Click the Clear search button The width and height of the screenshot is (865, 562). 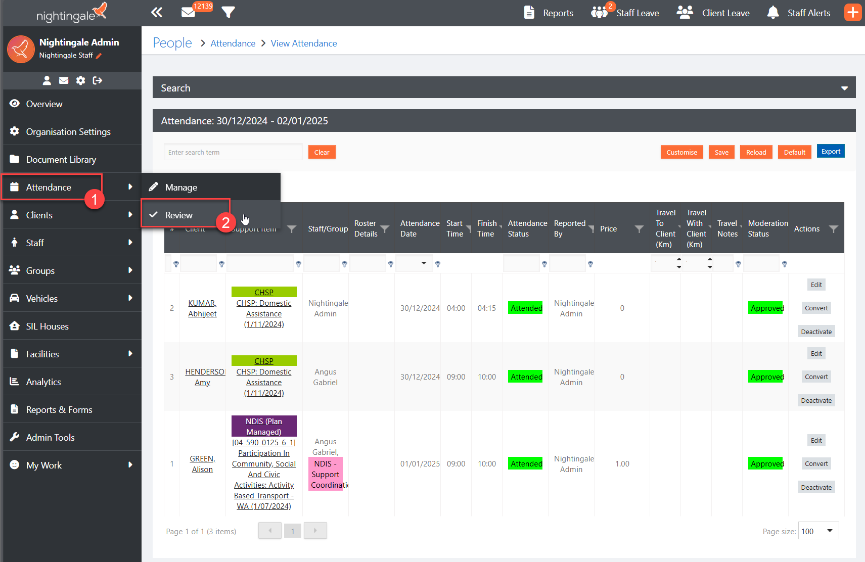322,152
